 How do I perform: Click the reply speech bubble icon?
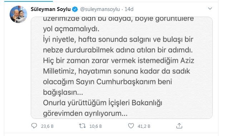(34, 126)
